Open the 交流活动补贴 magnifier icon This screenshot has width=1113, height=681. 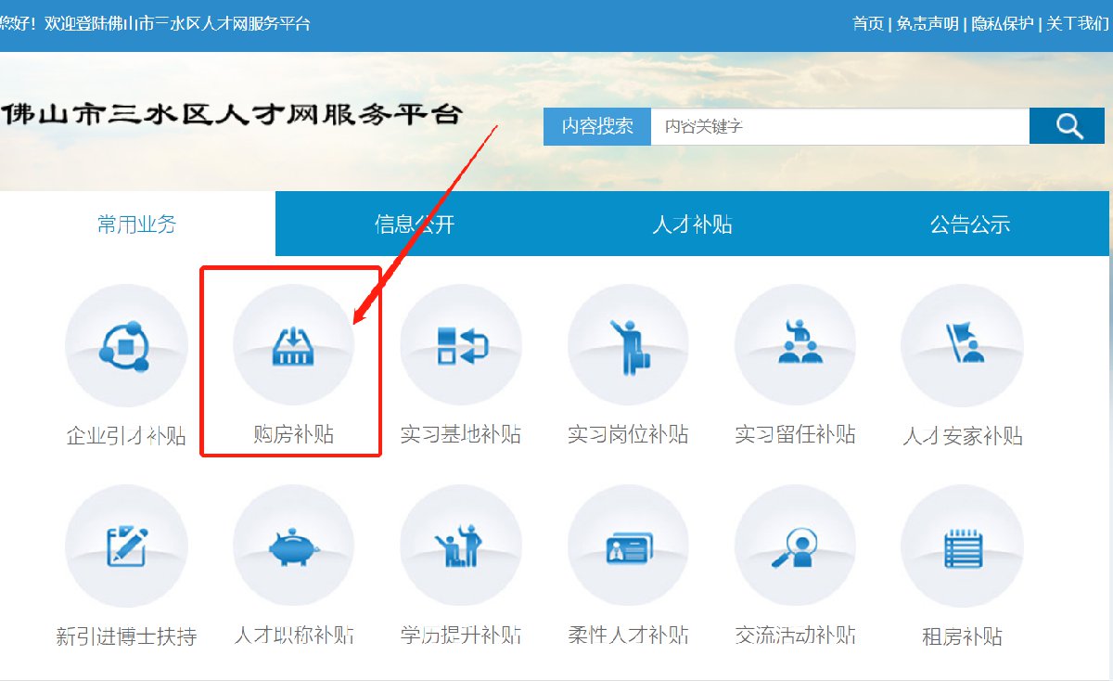pos(795,546)
